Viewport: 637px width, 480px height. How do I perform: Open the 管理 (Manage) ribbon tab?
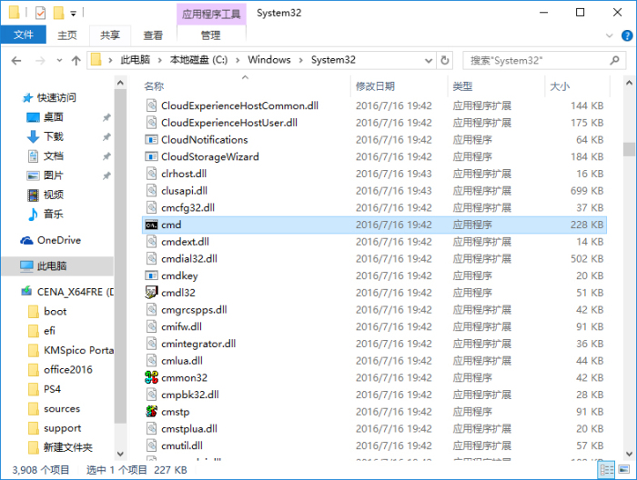pos(211,35)
